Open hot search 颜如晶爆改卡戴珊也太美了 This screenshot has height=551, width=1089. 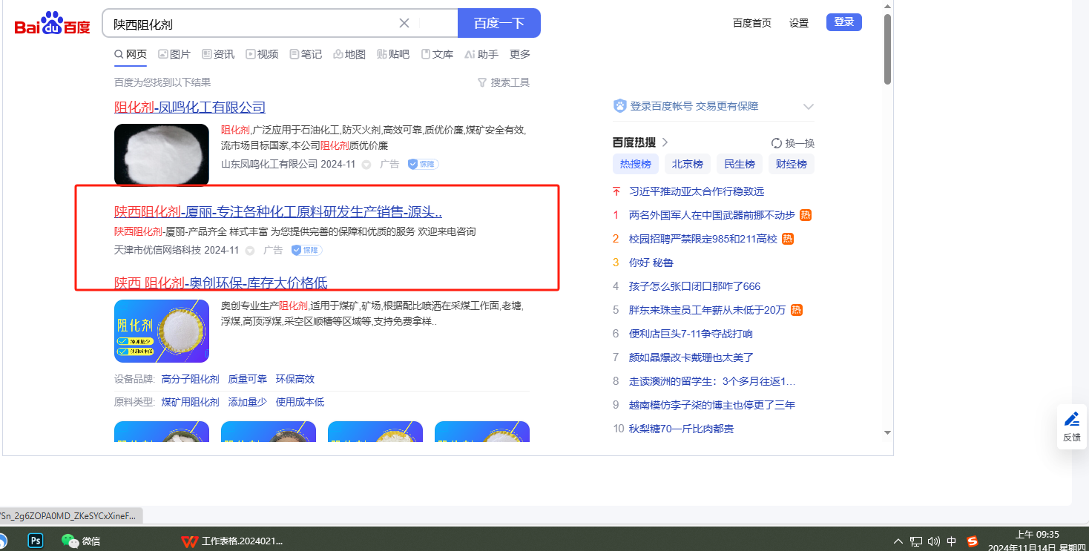coord(691,357)
